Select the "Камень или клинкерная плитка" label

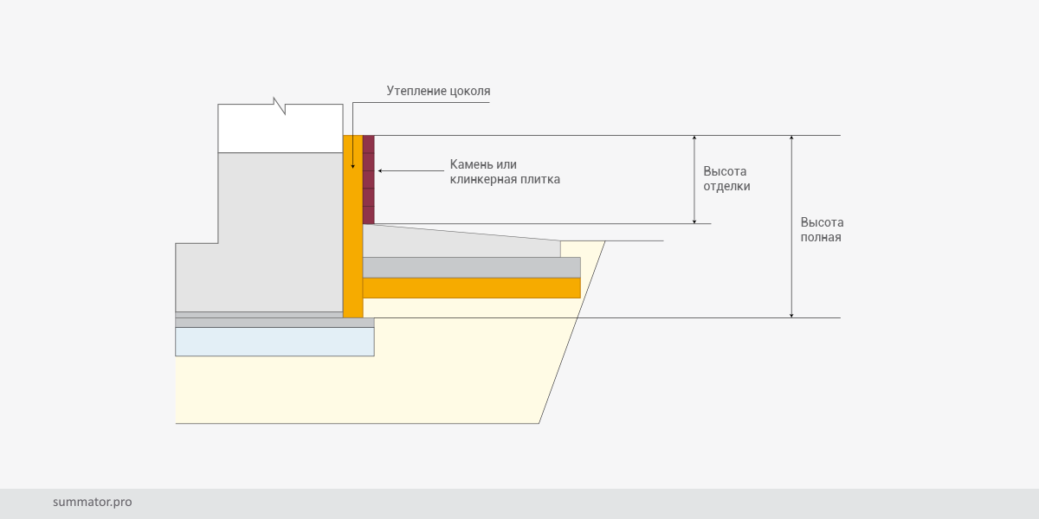505,172
